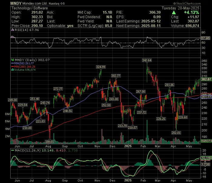The width and height of the screenshot is (212, 183).
Task: Click the 237.72 price label
Action: pos(141,112)
